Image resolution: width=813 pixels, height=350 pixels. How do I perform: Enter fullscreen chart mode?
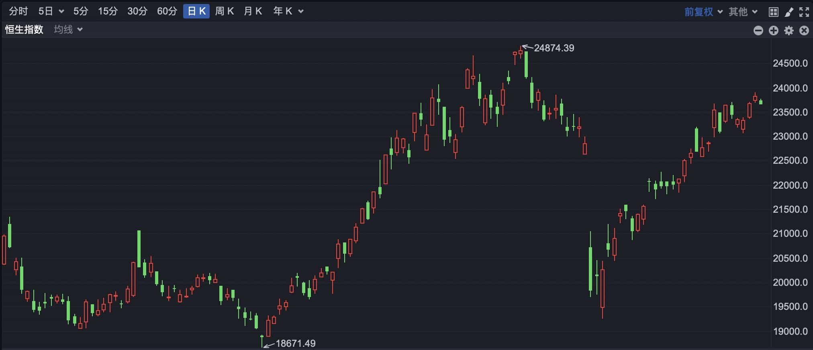(804, 12)
